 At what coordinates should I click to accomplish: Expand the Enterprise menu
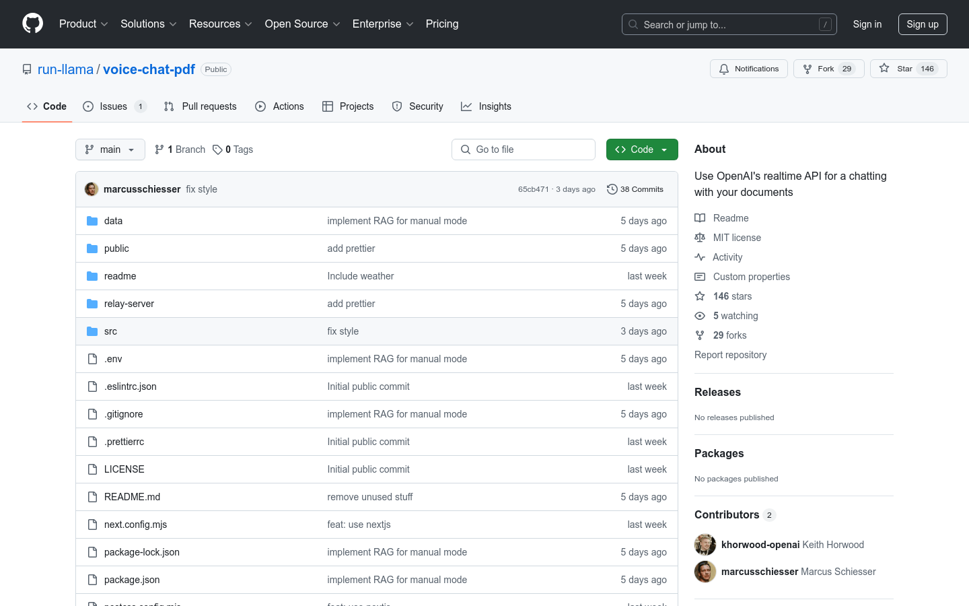(x=383, y=24)
